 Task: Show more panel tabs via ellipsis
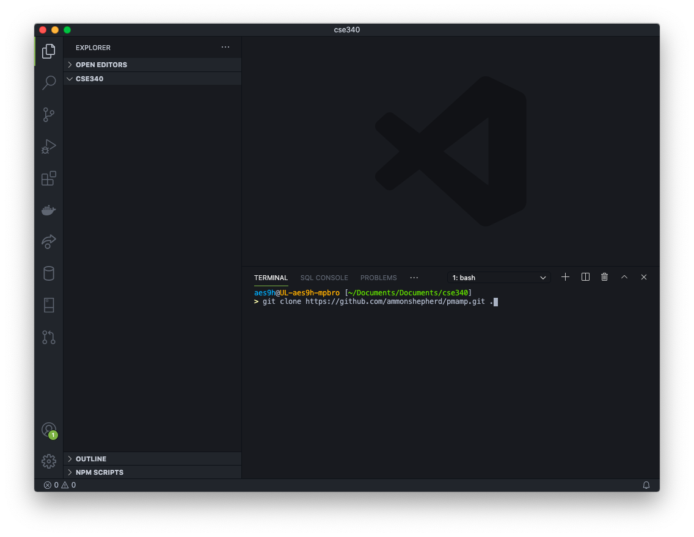pos(414,278)
